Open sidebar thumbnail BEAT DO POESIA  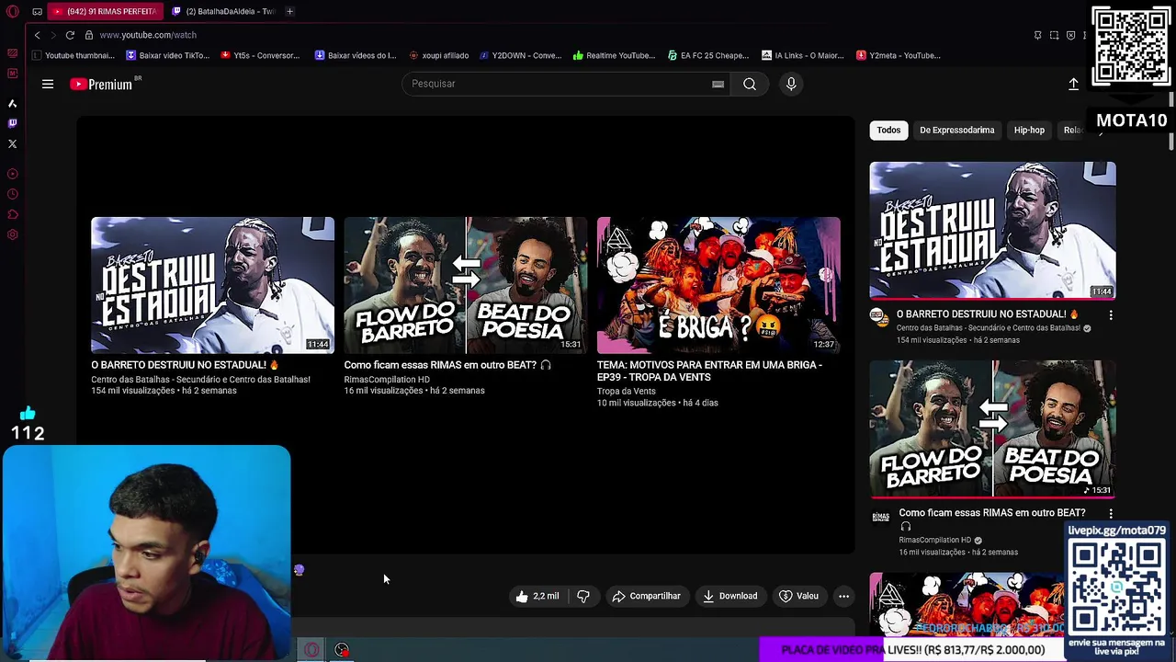993,429
